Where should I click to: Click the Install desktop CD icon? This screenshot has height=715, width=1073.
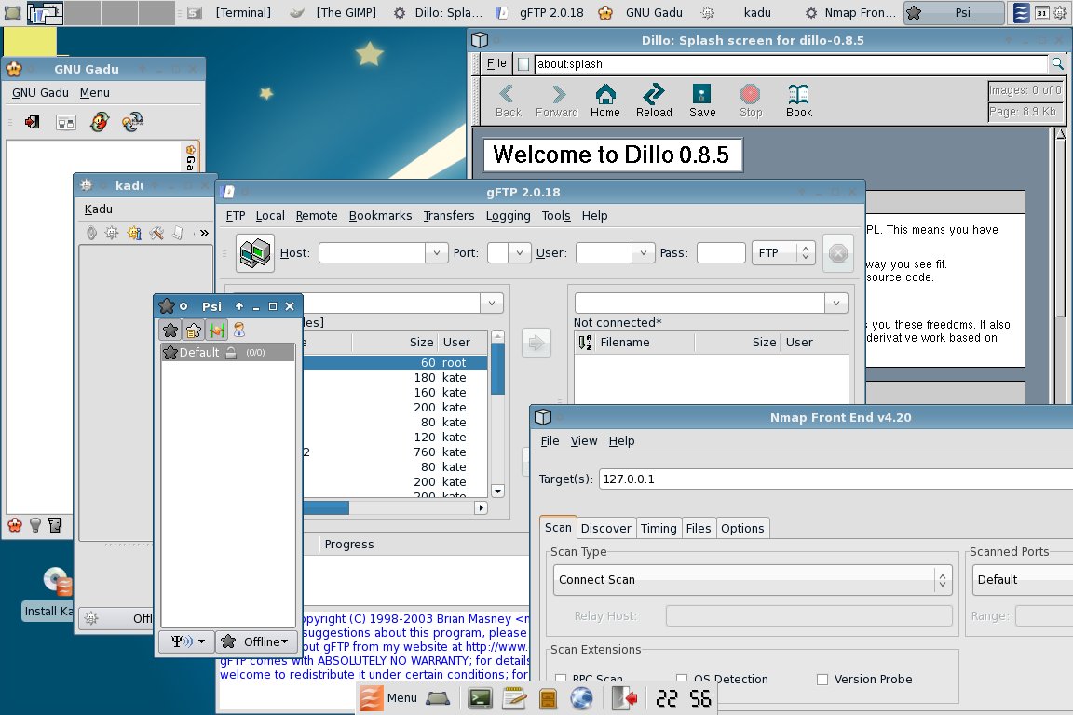(56, 582)
